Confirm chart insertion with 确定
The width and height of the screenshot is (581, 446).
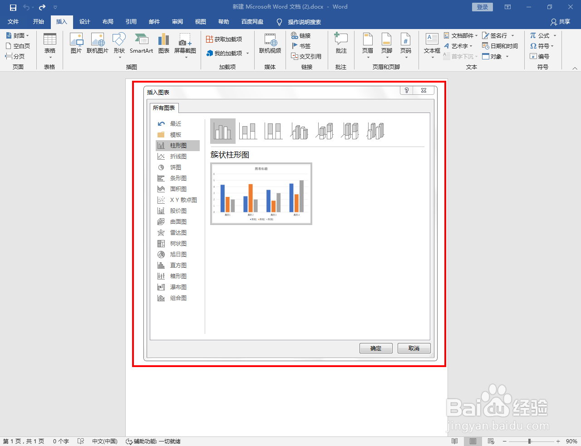(376, 348)
